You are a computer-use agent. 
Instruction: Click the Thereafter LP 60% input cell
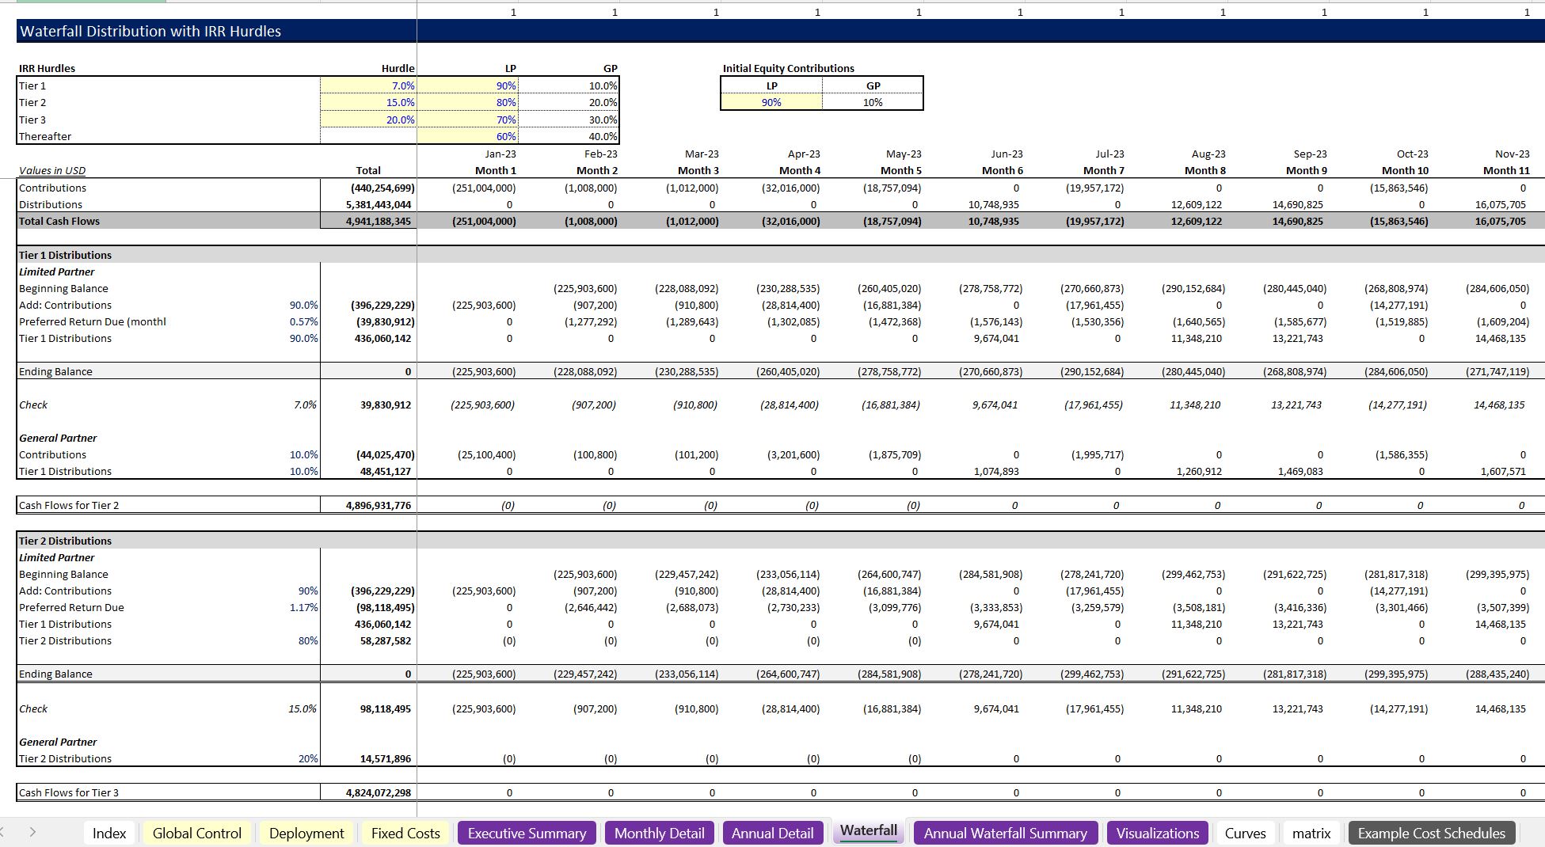point(467,137)
